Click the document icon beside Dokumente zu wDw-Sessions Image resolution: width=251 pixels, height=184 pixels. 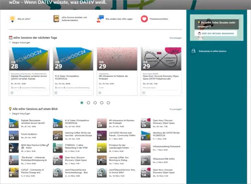click(x=193, y=51)
